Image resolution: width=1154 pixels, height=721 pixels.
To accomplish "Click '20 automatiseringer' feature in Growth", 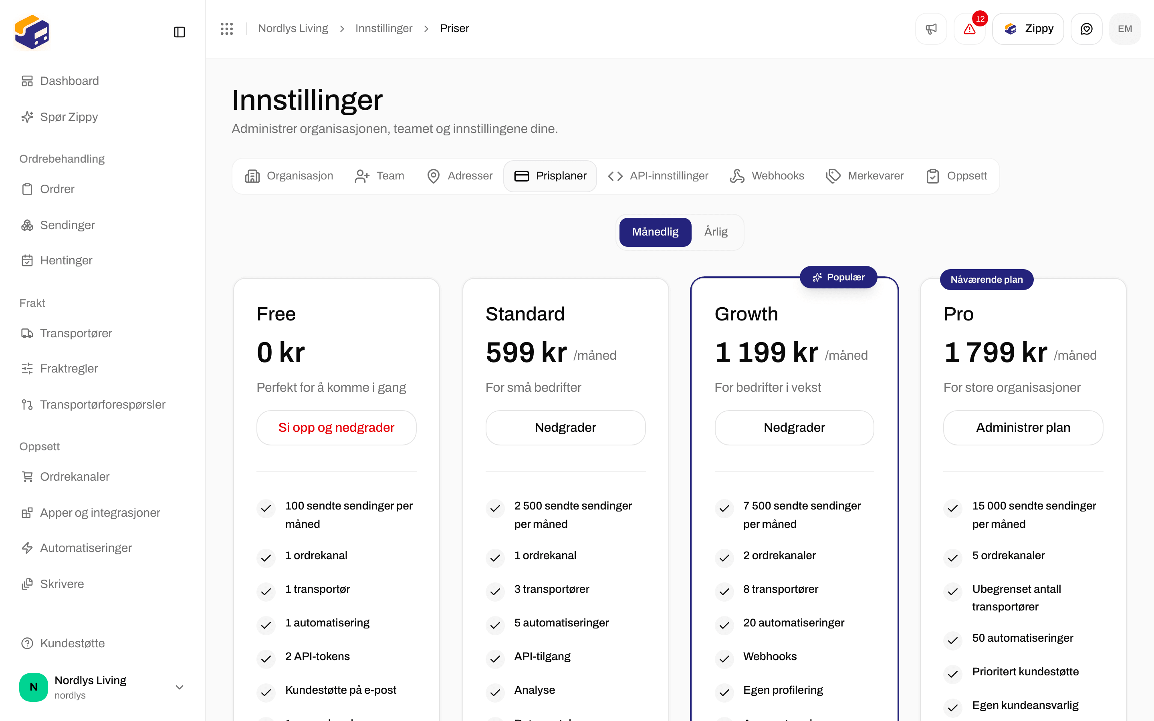I will click(793, 623).
